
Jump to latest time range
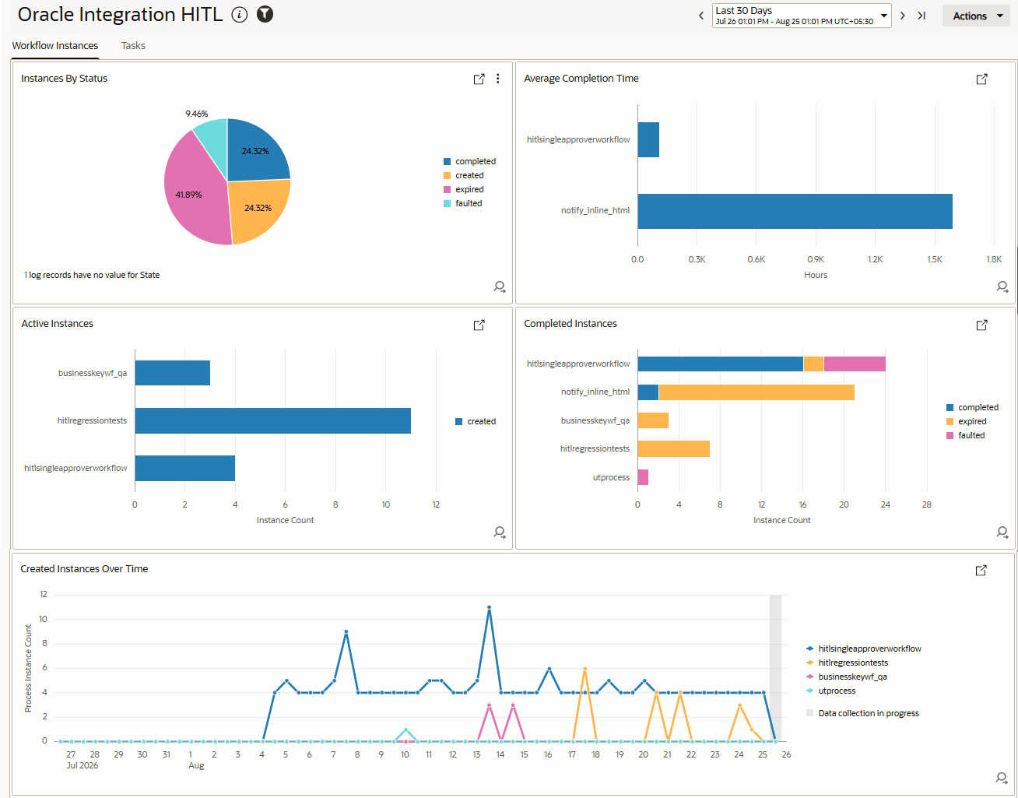921,16
